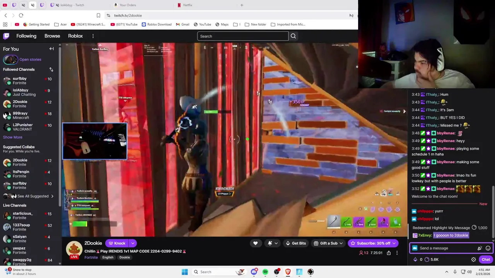Send message with Chat button

(486, 259)
